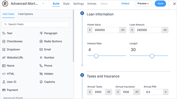Viewport: 177px width, 99px height.
Task: Click the Length slider handle
Action: (x=152, y=56)
